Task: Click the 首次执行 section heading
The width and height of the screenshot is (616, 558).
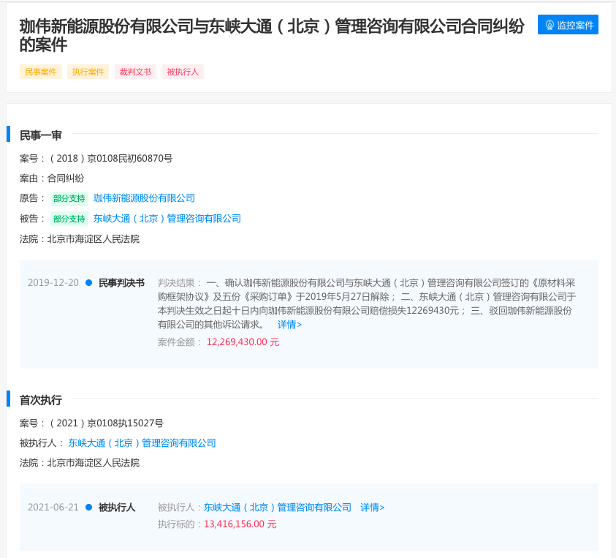Action: pyautogui.click(x=41, y=400)
